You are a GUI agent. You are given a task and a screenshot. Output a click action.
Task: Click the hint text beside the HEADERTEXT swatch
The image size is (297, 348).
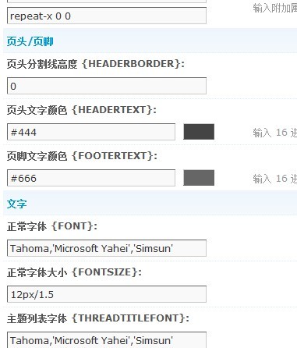tap(275, 133)
